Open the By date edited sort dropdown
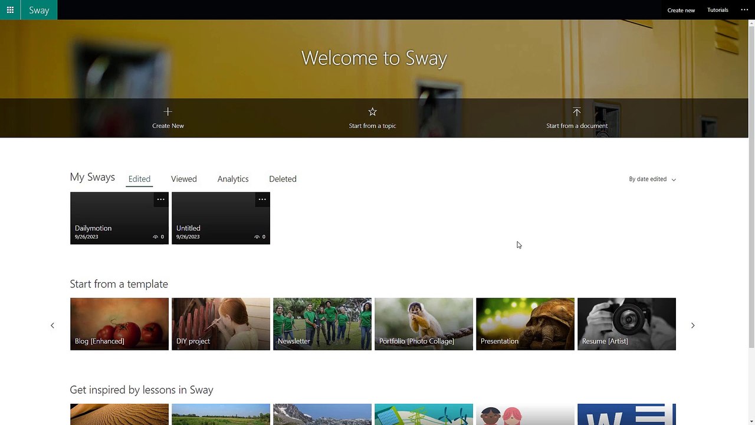This screenshot has width=755, height=425. [x=652, y=179]
